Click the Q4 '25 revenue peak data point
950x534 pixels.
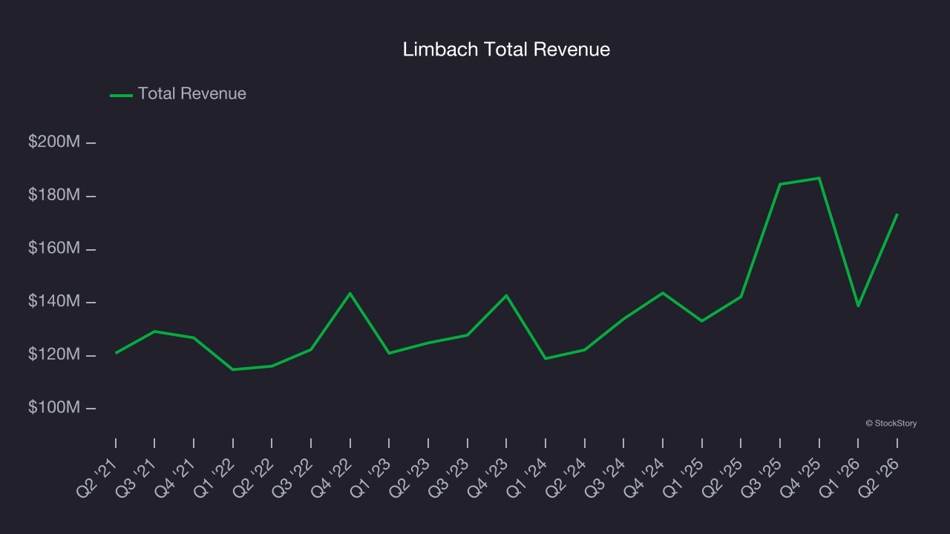point(819,178)
